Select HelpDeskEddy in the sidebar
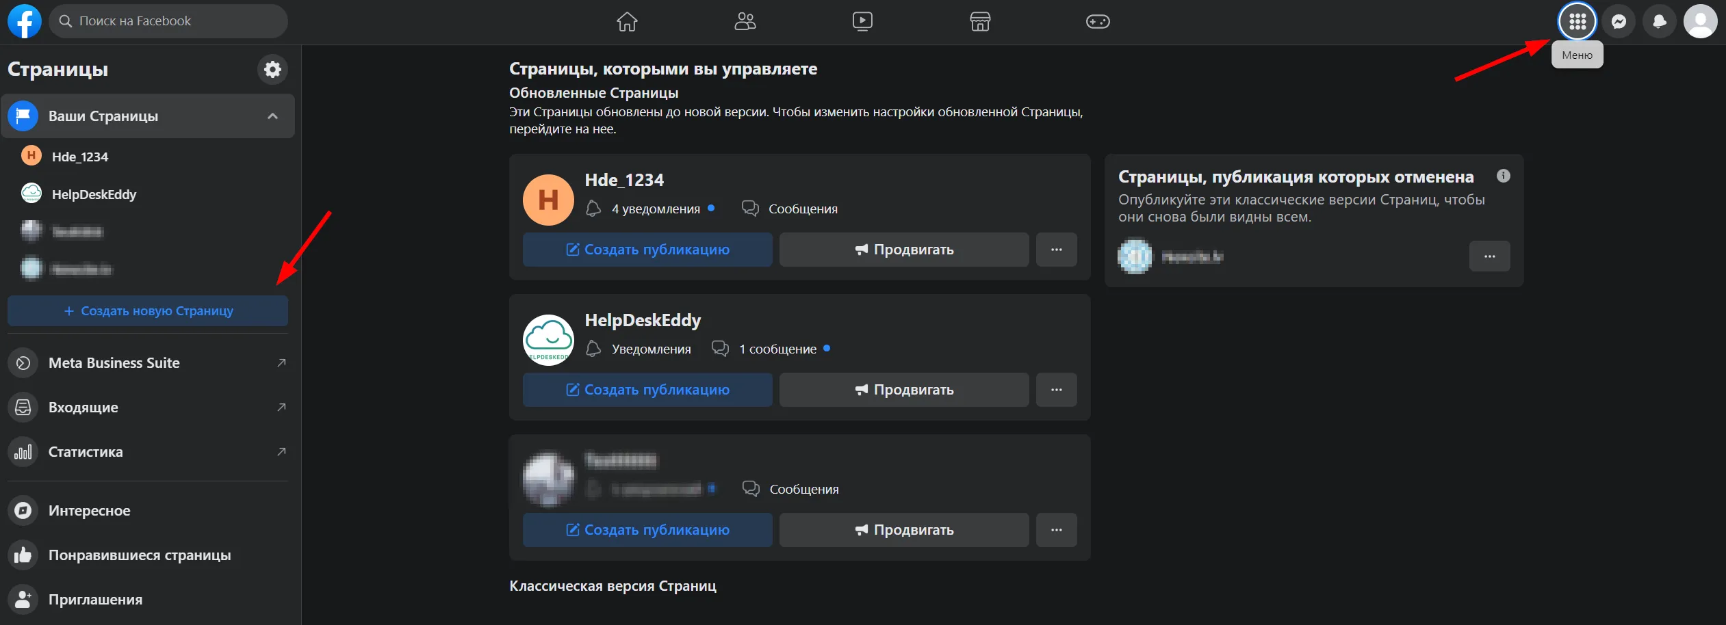The width and height of the screenshot is (1726, 625). click(148, 194)
